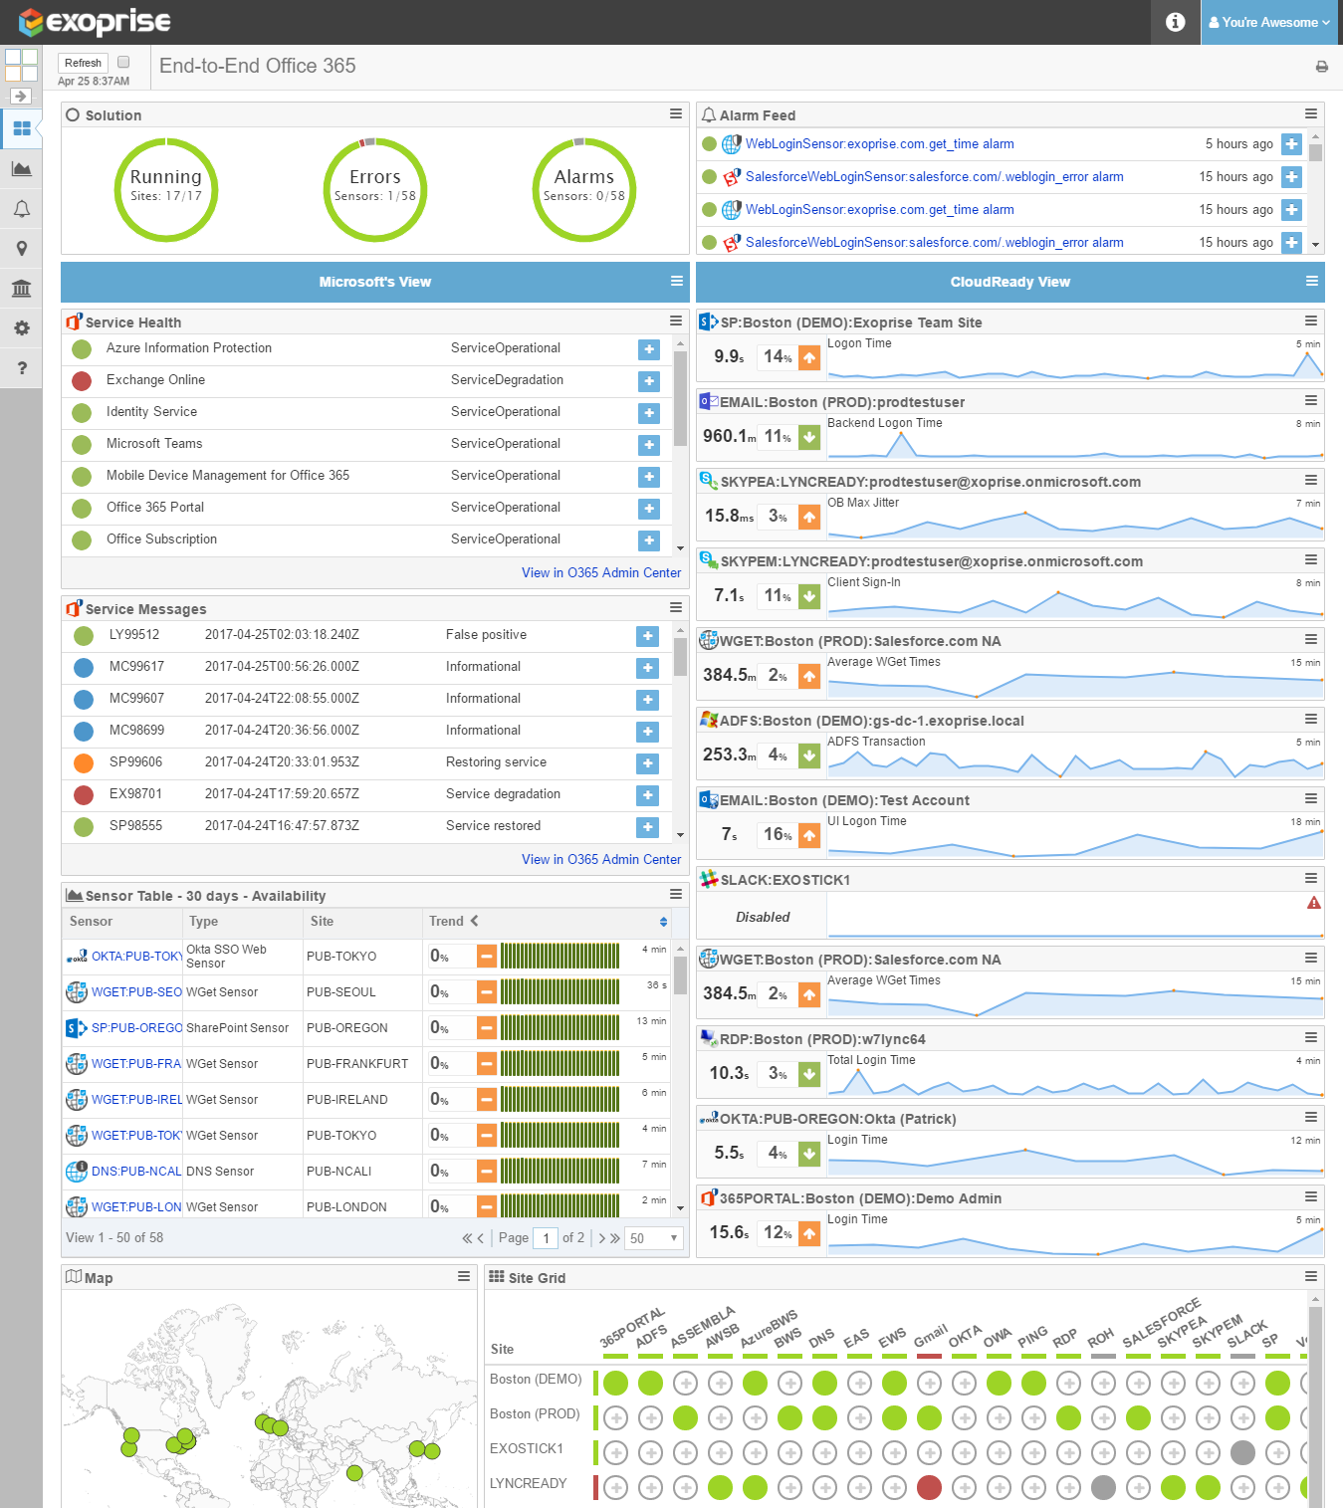The width and height of the screenshot is (1343, 1508).
Task: Click the Refresh button
Action: tap(83, 63)
